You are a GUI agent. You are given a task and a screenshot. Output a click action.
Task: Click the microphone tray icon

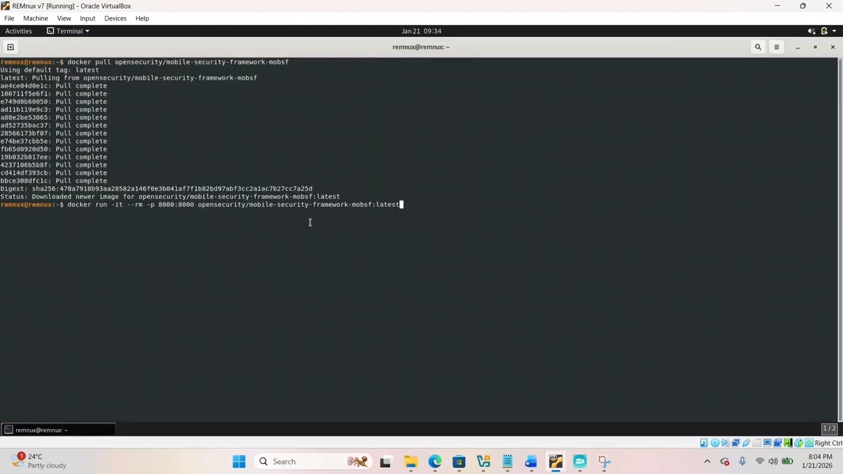(742, 461)
